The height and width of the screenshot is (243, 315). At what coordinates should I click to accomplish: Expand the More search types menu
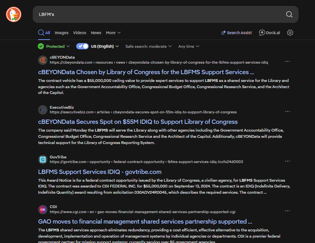(113, 33)
